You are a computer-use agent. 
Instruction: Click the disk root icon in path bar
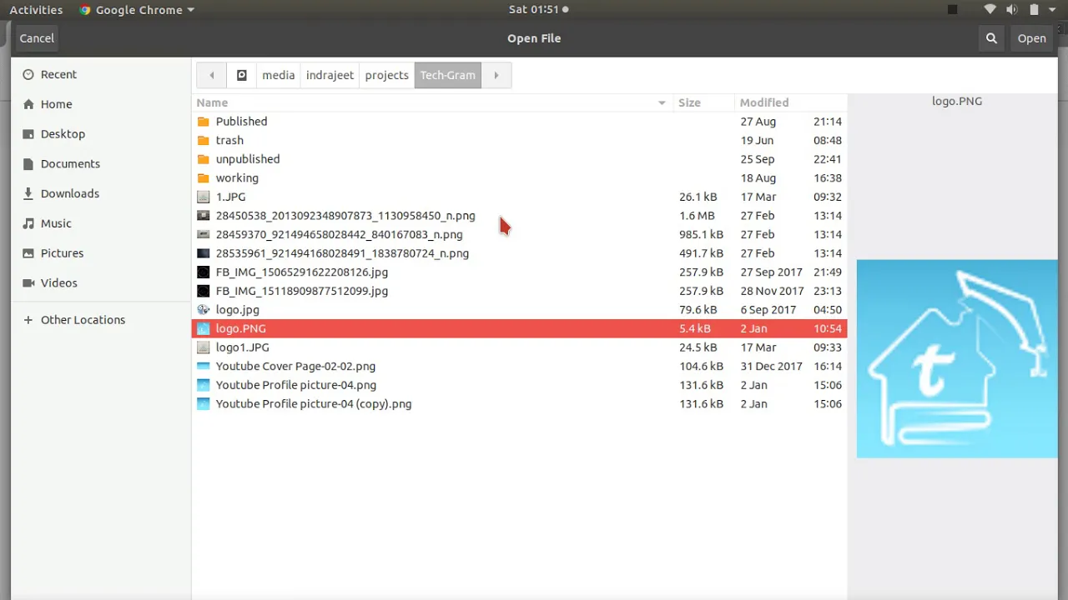pyautogui.click(x=242, y=75)
